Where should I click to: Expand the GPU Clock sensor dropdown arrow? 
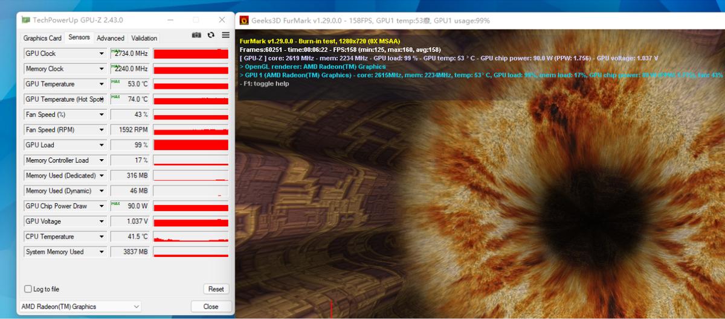tap(101, 54)
